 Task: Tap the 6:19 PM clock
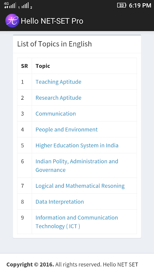[140, 5]
